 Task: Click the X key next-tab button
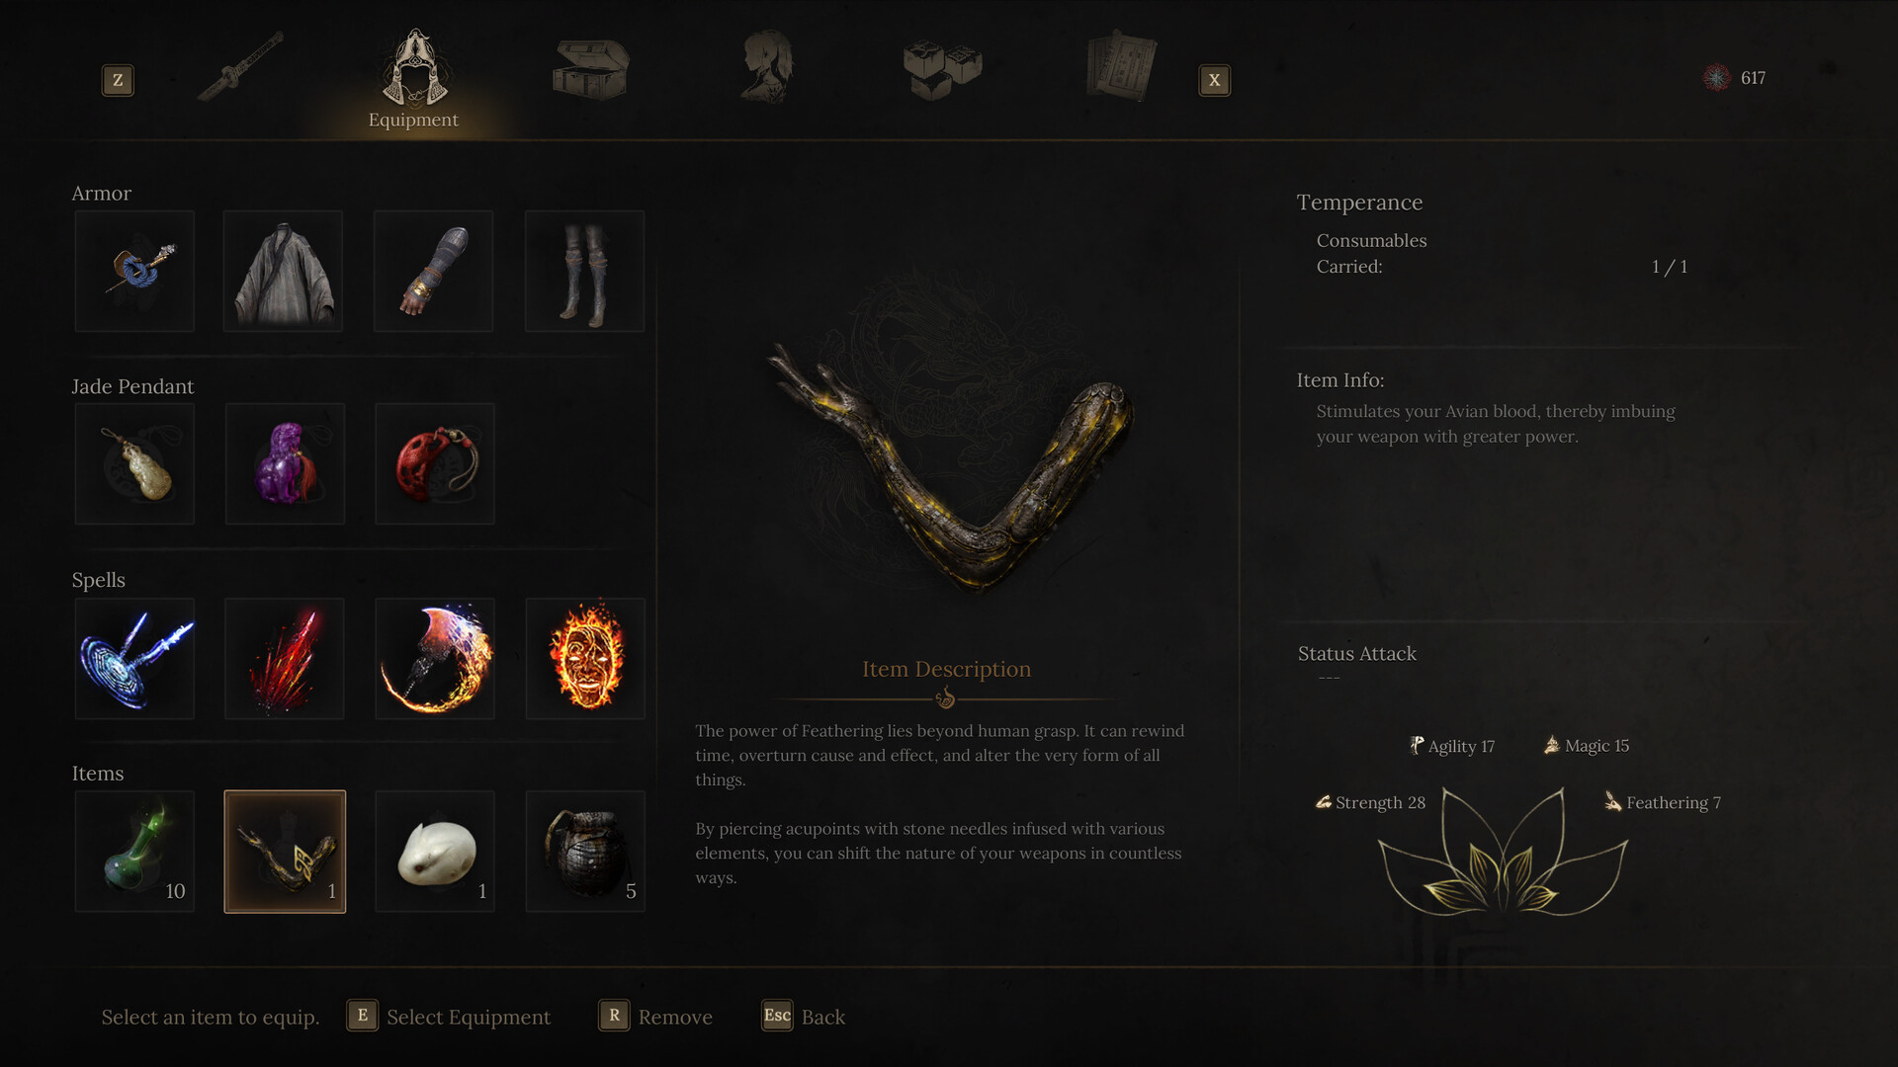(1215, 80)
